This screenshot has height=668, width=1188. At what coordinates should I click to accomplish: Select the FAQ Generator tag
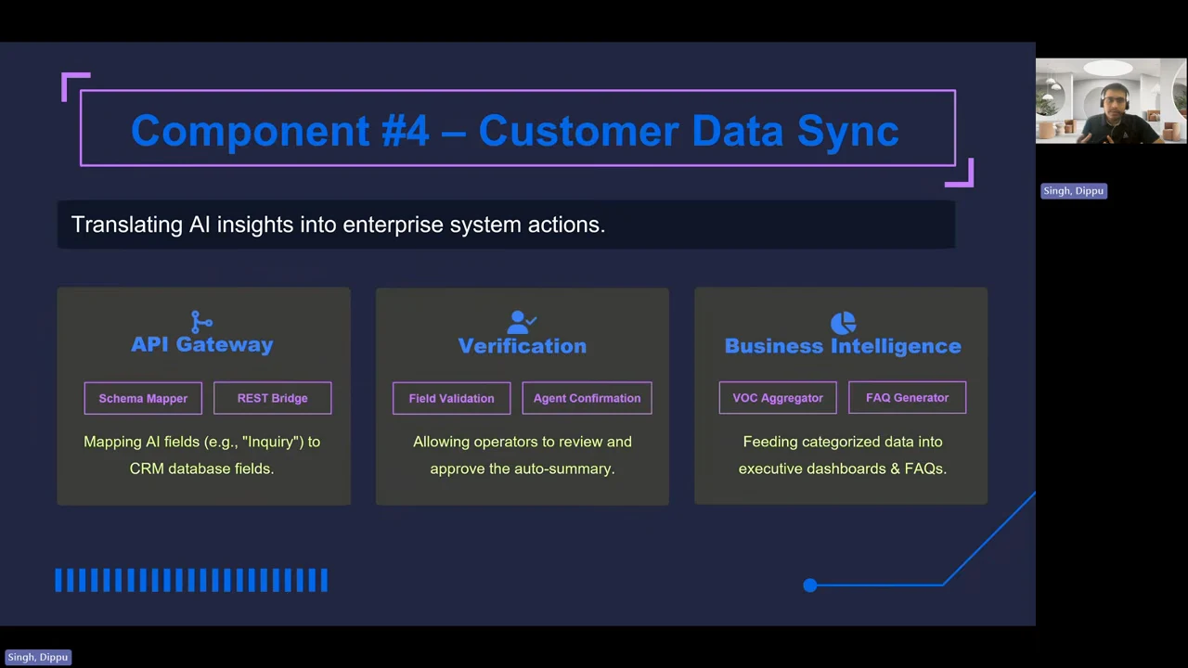[907, 398]
